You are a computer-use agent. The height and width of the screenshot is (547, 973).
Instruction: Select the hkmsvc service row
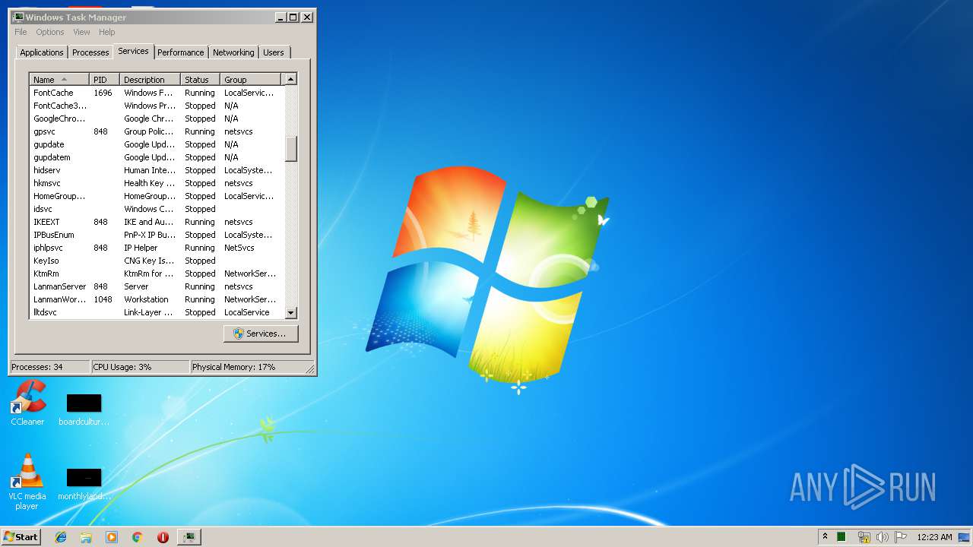point(157,183)
